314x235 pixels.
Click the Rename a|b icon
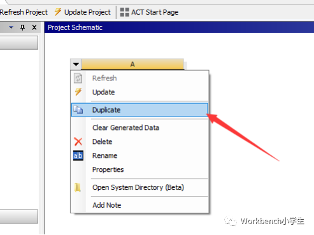[x=78, y=155]
